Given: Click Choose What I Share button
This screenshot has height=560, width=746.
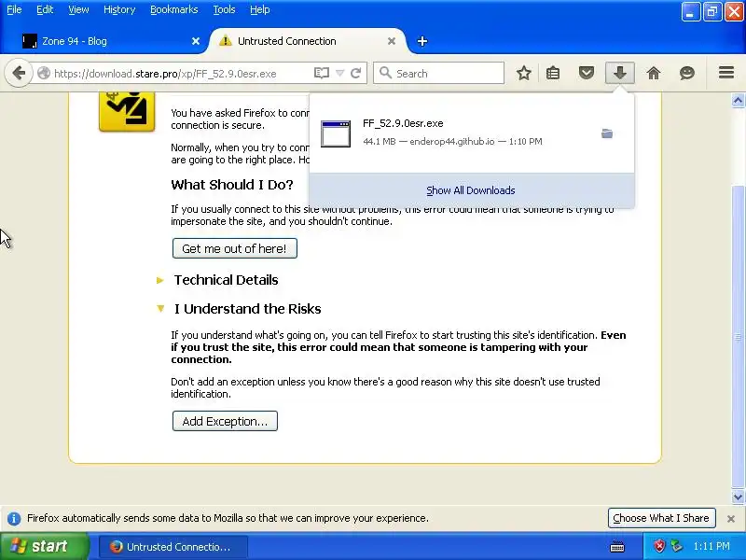Looking at the screenshot, I should click(661, 518).
